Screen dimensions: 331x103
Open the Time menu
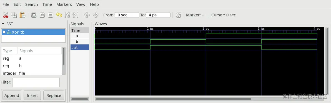pyautogui.click(x=47, y=4)
